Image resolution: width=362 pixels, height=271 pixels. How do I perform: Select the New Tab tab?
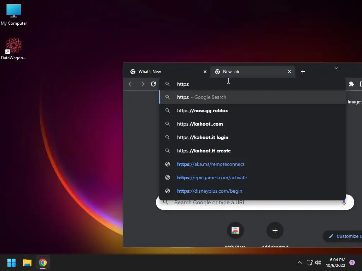252,72
